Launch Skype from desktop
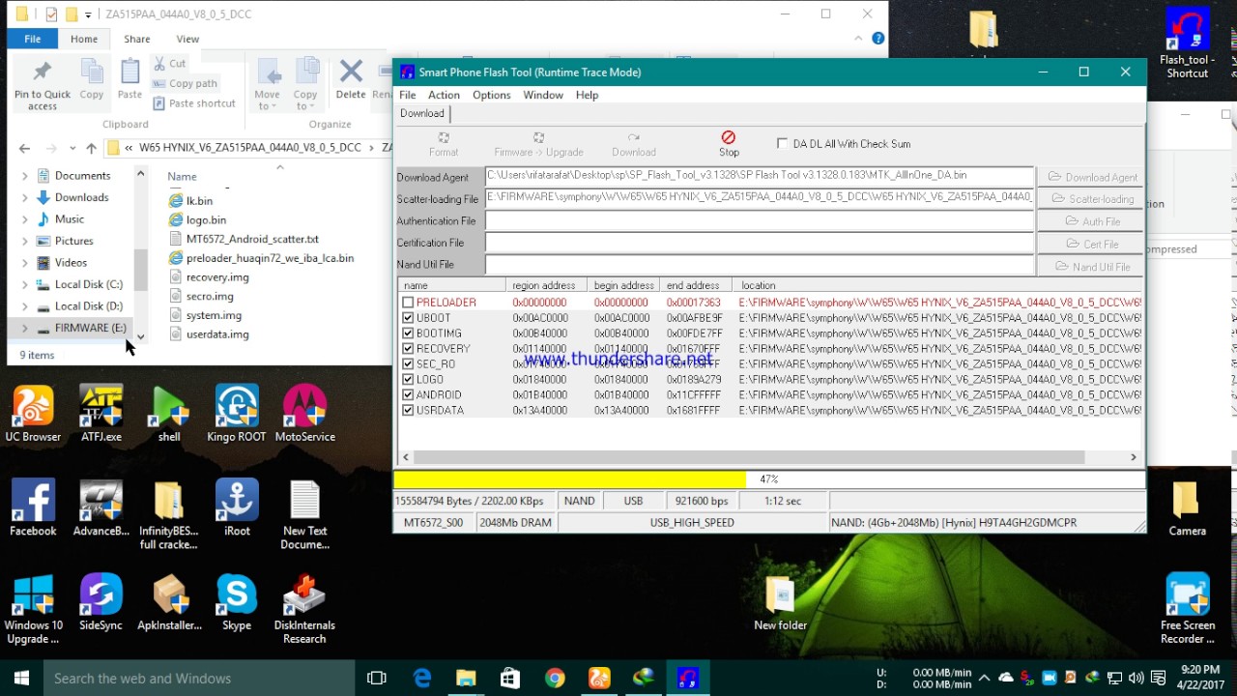Screen dimensions: 1237x696 point(237,602)
